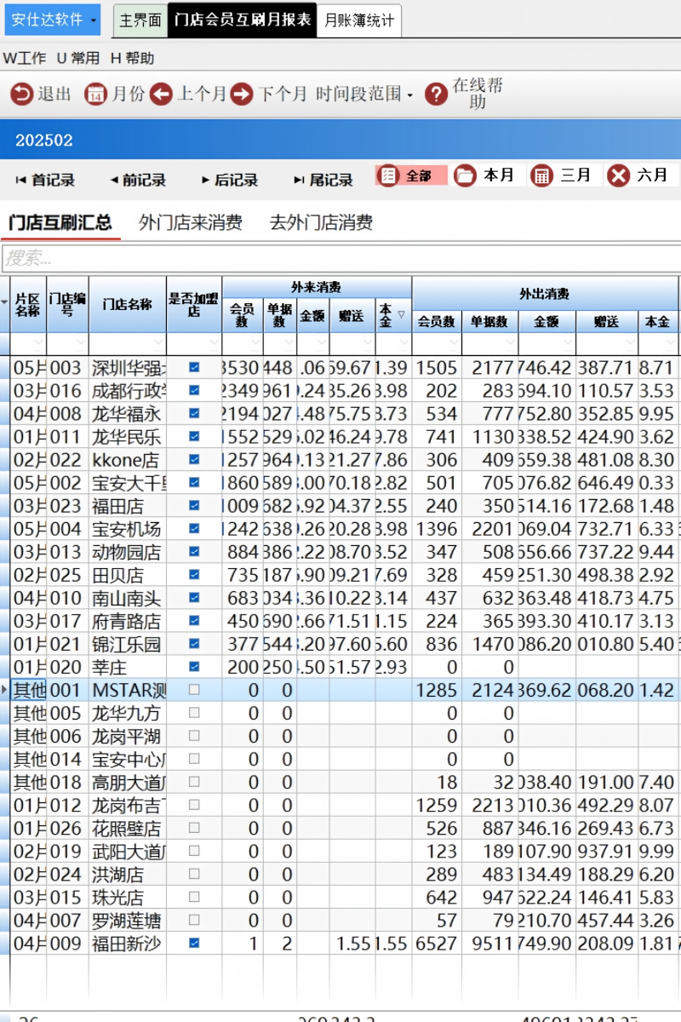
Task: Toggle 是否加盟店 checkbox for 田贝店 row
Action: coord(194,574)
